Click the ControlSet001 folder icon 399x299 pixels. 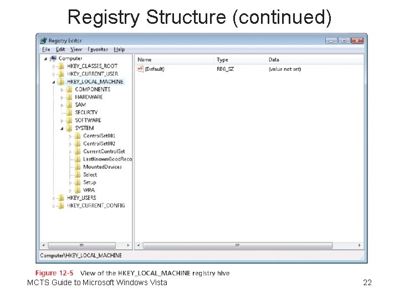[78, 136]
